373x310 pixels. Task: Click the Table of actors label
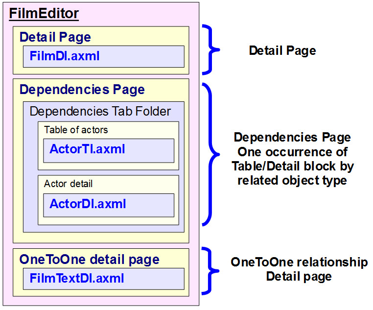(x=76, y=130)
